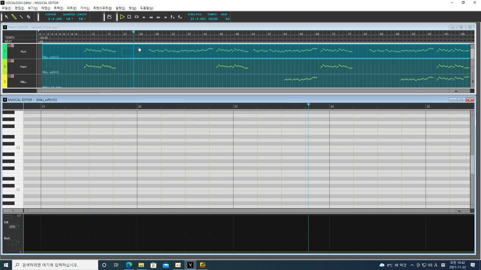This screenshot has width=481, height=270.
Task: Open the LENGTH 1/8 dropdown
Action: click(x=82, y=19)
